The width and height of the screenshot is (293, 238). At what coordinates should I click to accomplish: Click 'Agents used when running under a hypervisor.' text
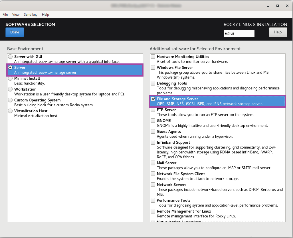195,136
